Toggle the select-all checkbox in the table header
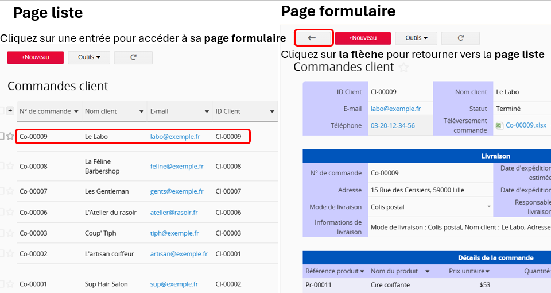Image resolution: width=551 pixels, height=293 pixels. pos(2,110)
